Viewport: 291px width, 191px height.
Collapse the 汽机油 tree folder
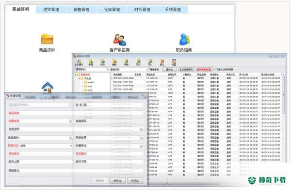coord(79,78)
